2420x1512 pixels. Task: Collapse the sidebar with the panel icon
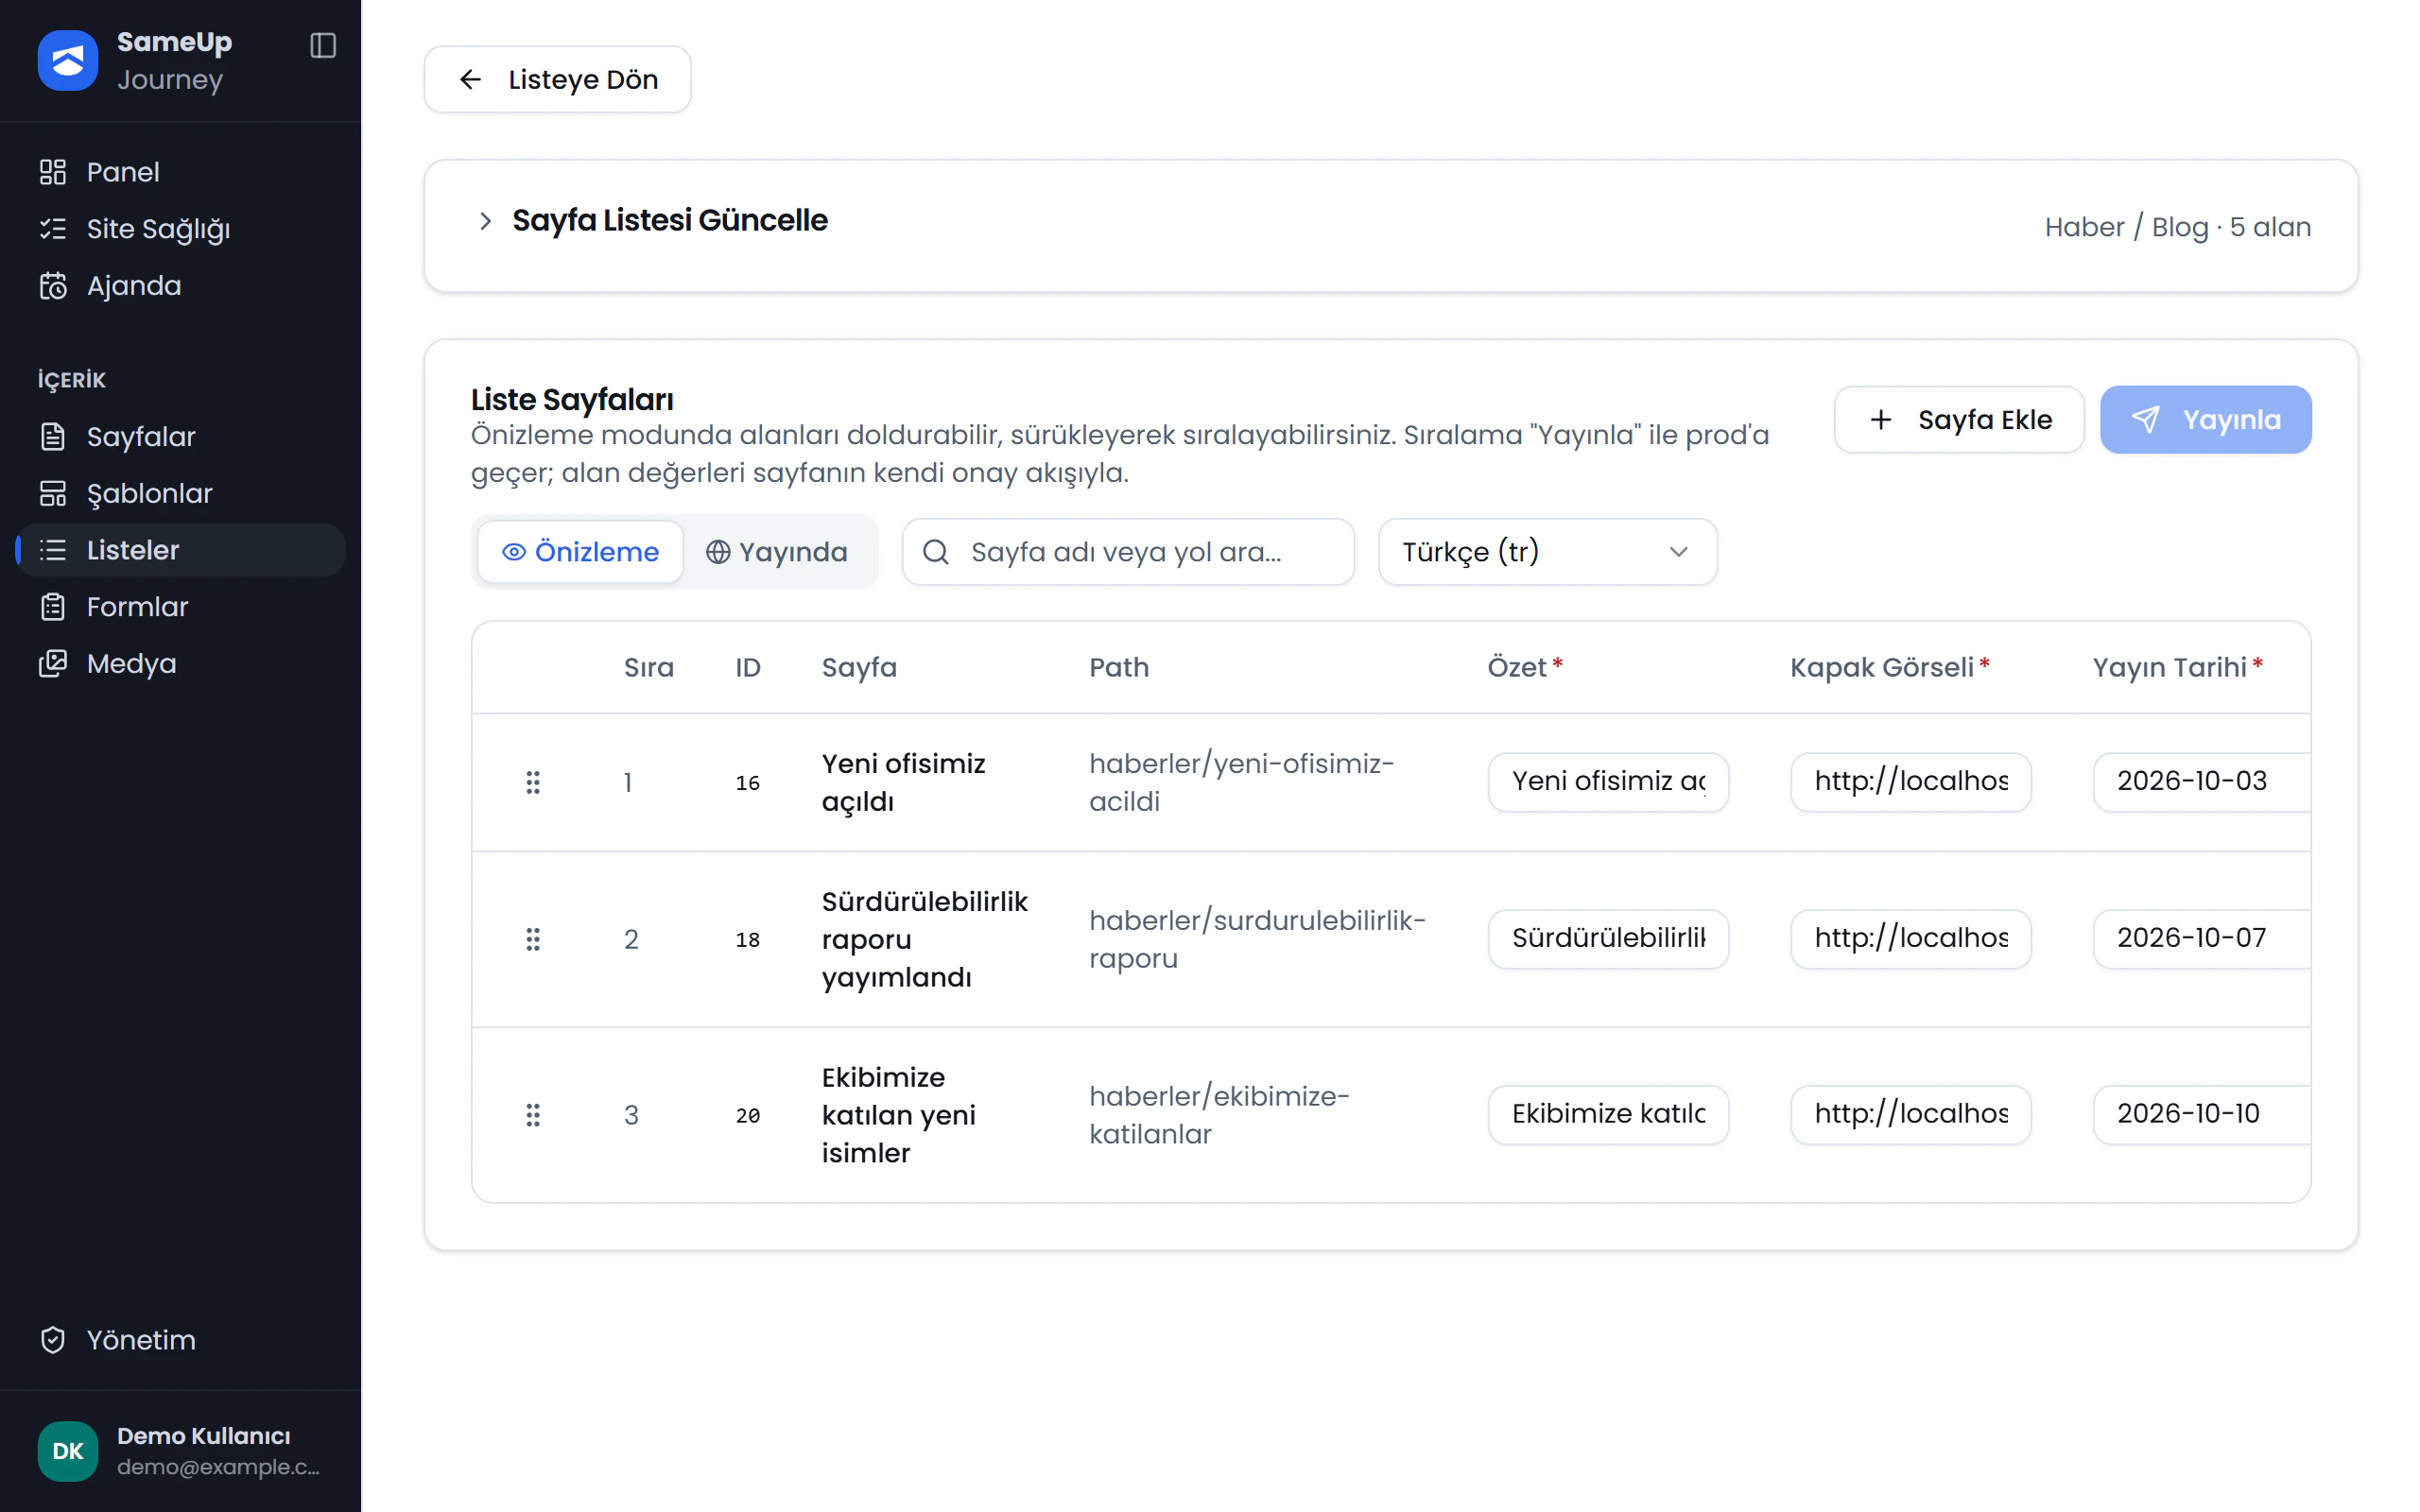(x=323, y=45)
